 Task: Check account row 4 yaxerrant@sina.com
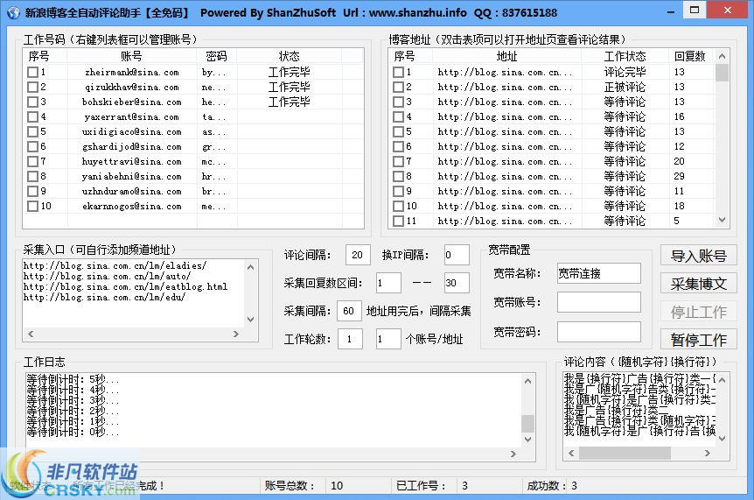pyautogui.click(x=32, y=117)
